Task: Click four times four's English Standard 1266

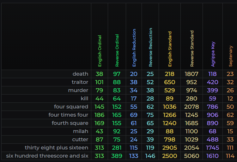Action: (x=169, y=115)
